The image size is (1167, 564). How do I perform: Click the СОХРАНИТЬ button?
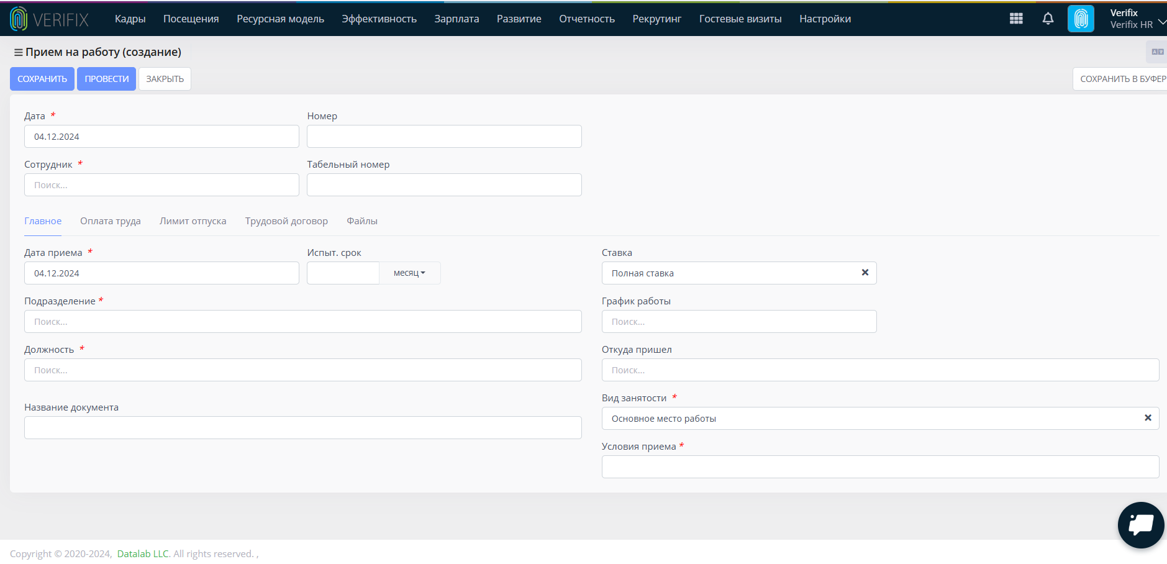coord(42,79)
